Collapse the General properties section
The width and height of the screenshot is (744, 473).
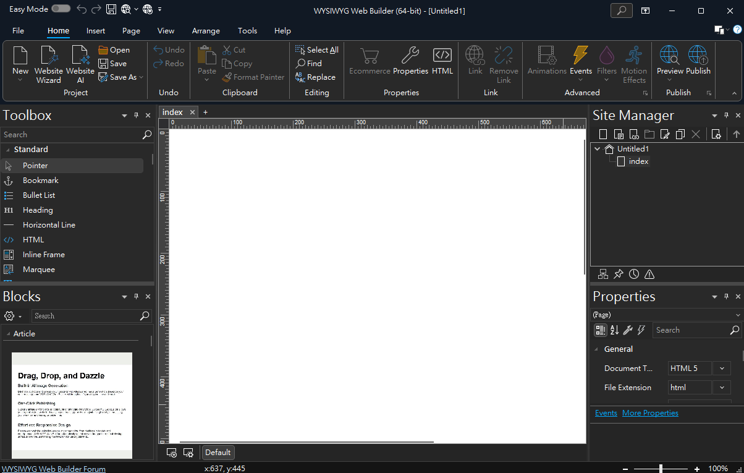point(597,349)
